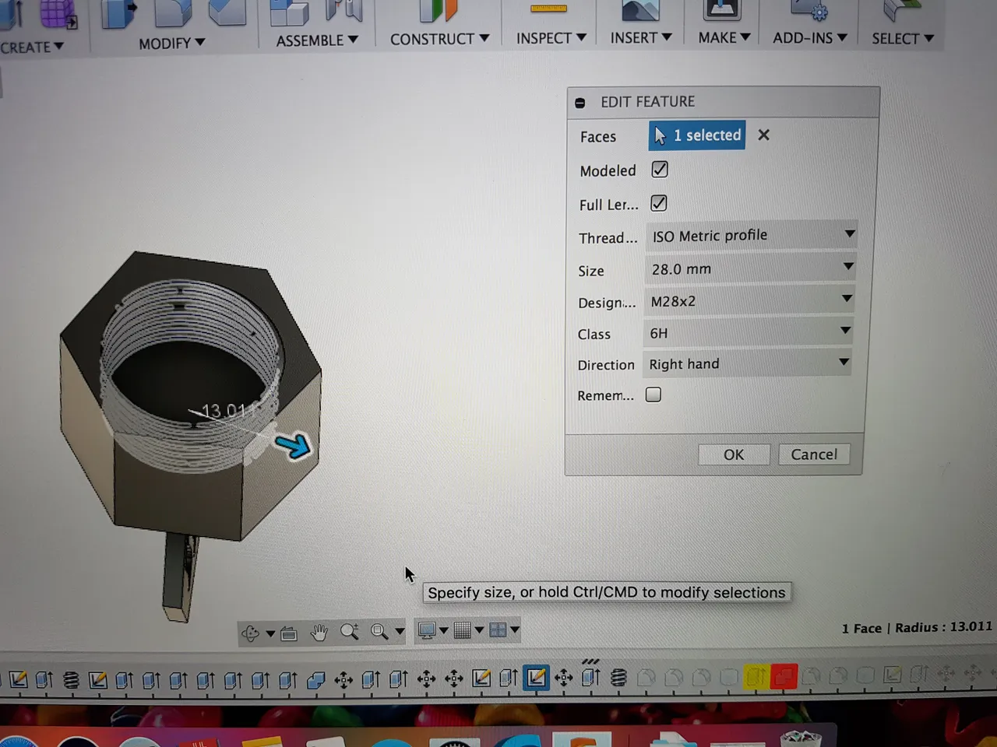Expand the Orbit tool dropdown arrow

coord(270,633)
